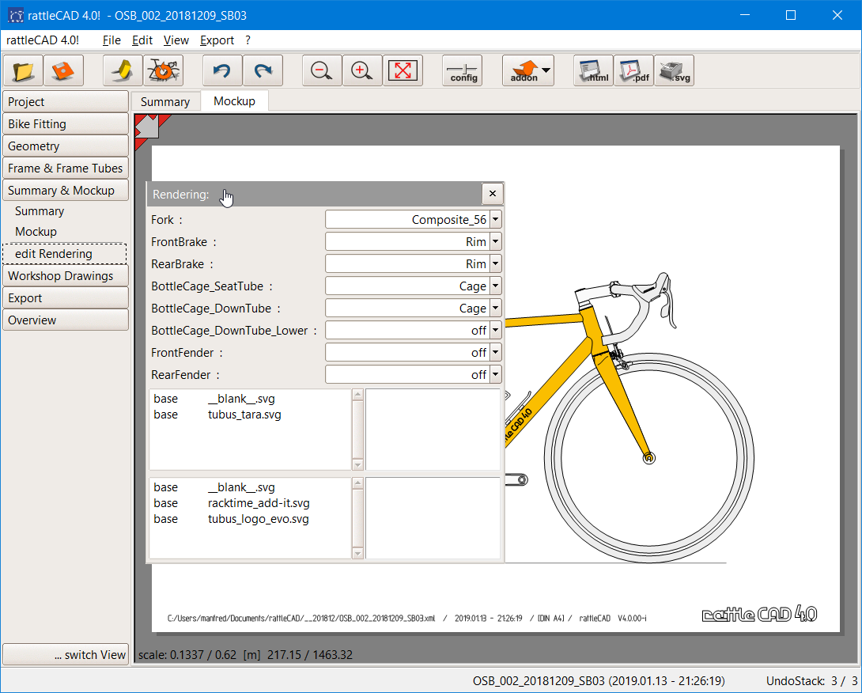
Task: Click the bicycle rendering toolbar icon
Action: tap(163, 70)
